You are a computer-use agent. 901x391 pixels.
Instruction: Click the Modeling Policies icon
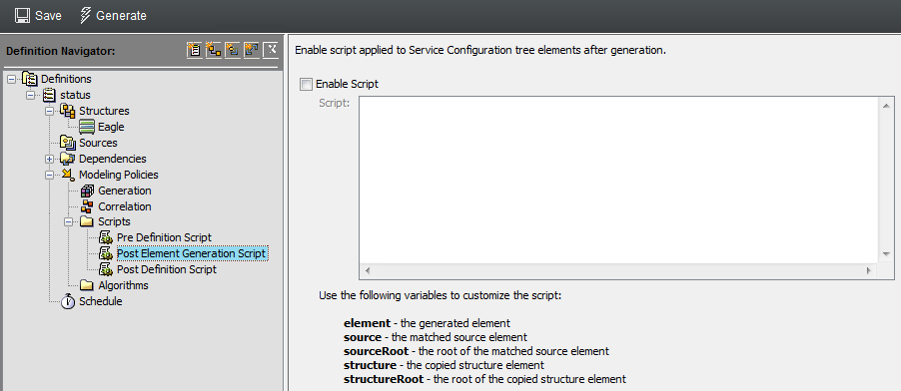[x=68, y=175]
